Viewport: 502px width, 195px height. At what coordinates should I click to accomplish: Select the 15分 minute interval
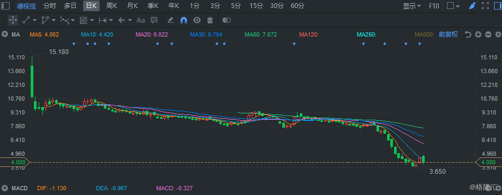coord(256,6)
